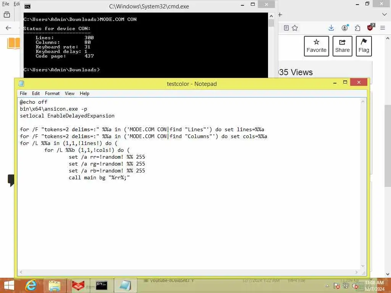Image resolution: width=391 pixels, height=293 pixels.
Task: Click volume speaker tray icon
Action: click(x=355, y=286)
